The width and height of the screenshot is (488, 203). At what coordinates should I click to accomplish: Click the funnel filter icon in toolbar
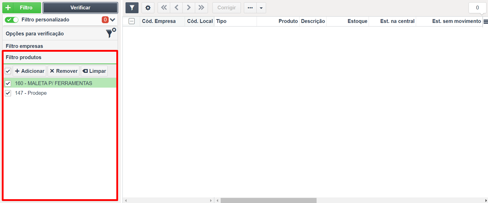(132, 8)
